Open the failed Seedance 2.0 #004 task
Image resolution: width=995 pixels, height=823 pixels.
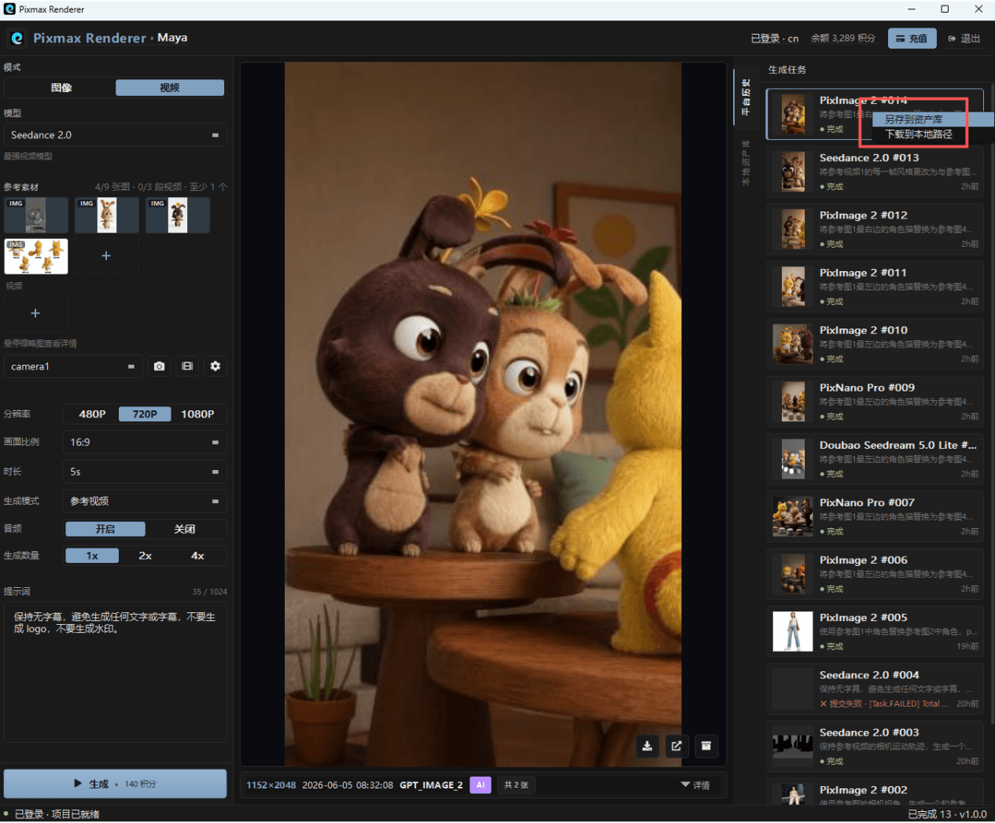point(875,689)
